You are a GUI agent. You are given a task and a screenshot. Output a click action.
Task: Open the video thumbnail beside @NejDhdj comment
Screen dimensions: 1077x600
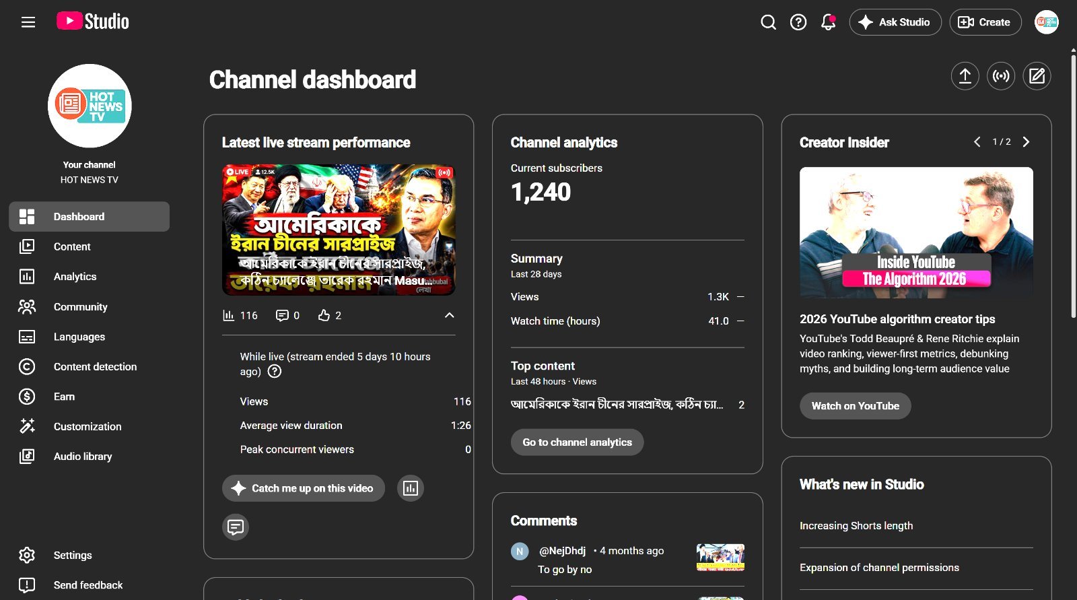pos(720,558)
